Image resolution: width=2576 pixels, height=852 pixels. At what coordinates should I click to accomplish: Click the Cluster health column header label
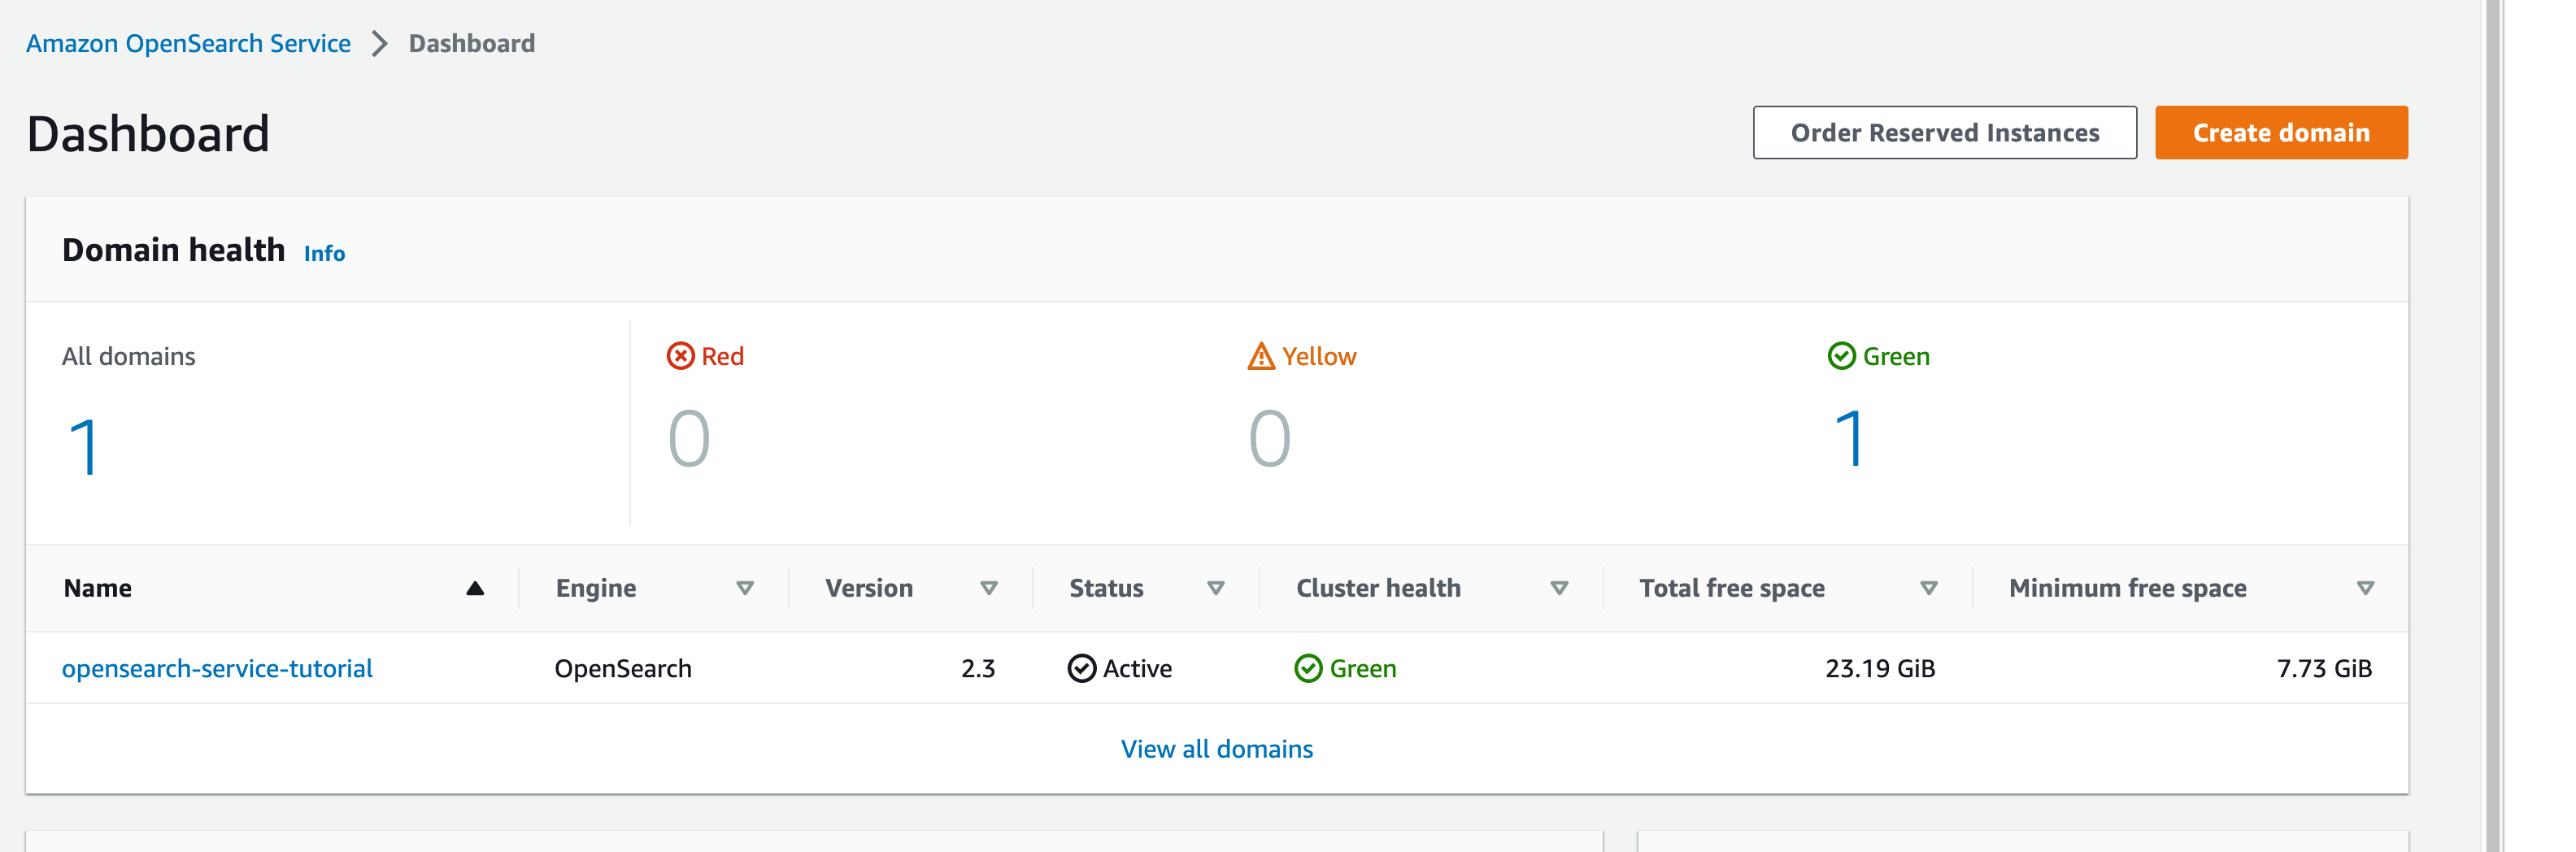[x=1378, y=588]
